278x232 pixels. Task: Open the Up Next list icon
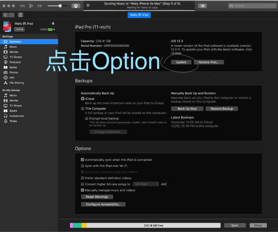[x=202, y=6]
